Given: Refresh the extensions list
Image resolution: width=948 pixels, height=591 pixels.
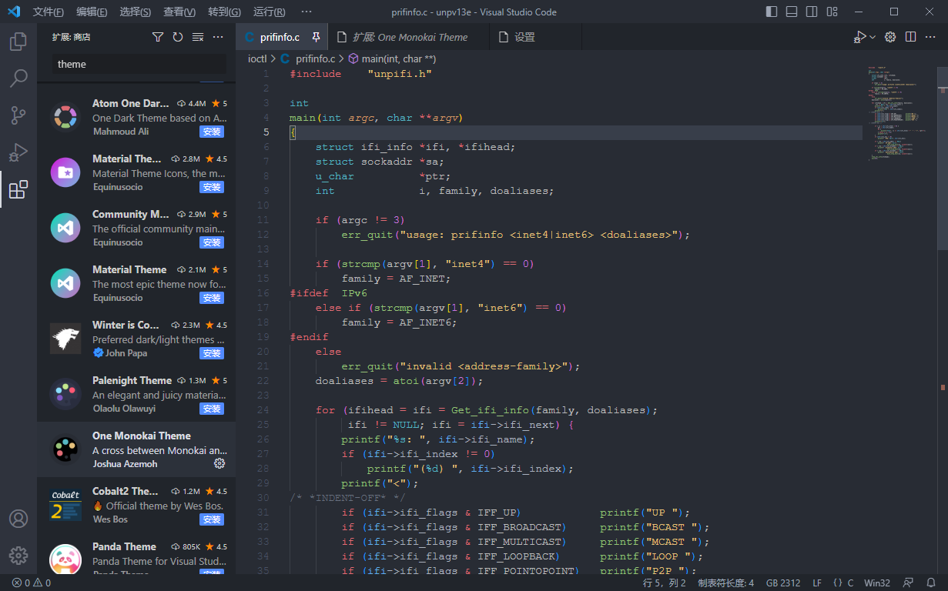Looking at the screenshot, I should pos(178,37).
